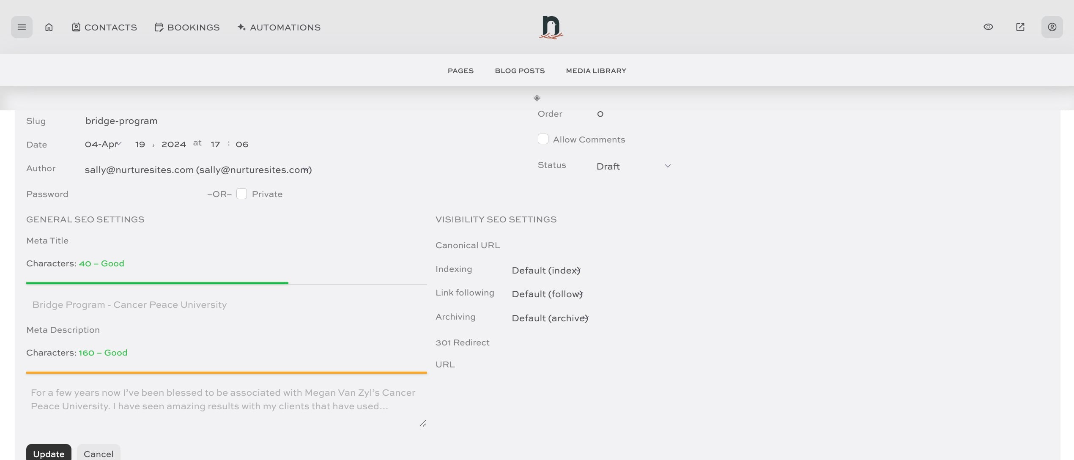1074x460 pixels.
Task: Edit the bridge-program slug field
Action: tap(121, 120)
